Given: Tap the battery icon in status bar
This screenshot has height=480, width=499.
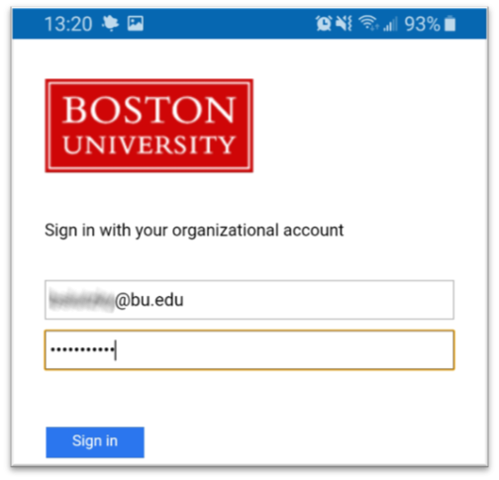Looking at the screenshot, I should [449, 24].
